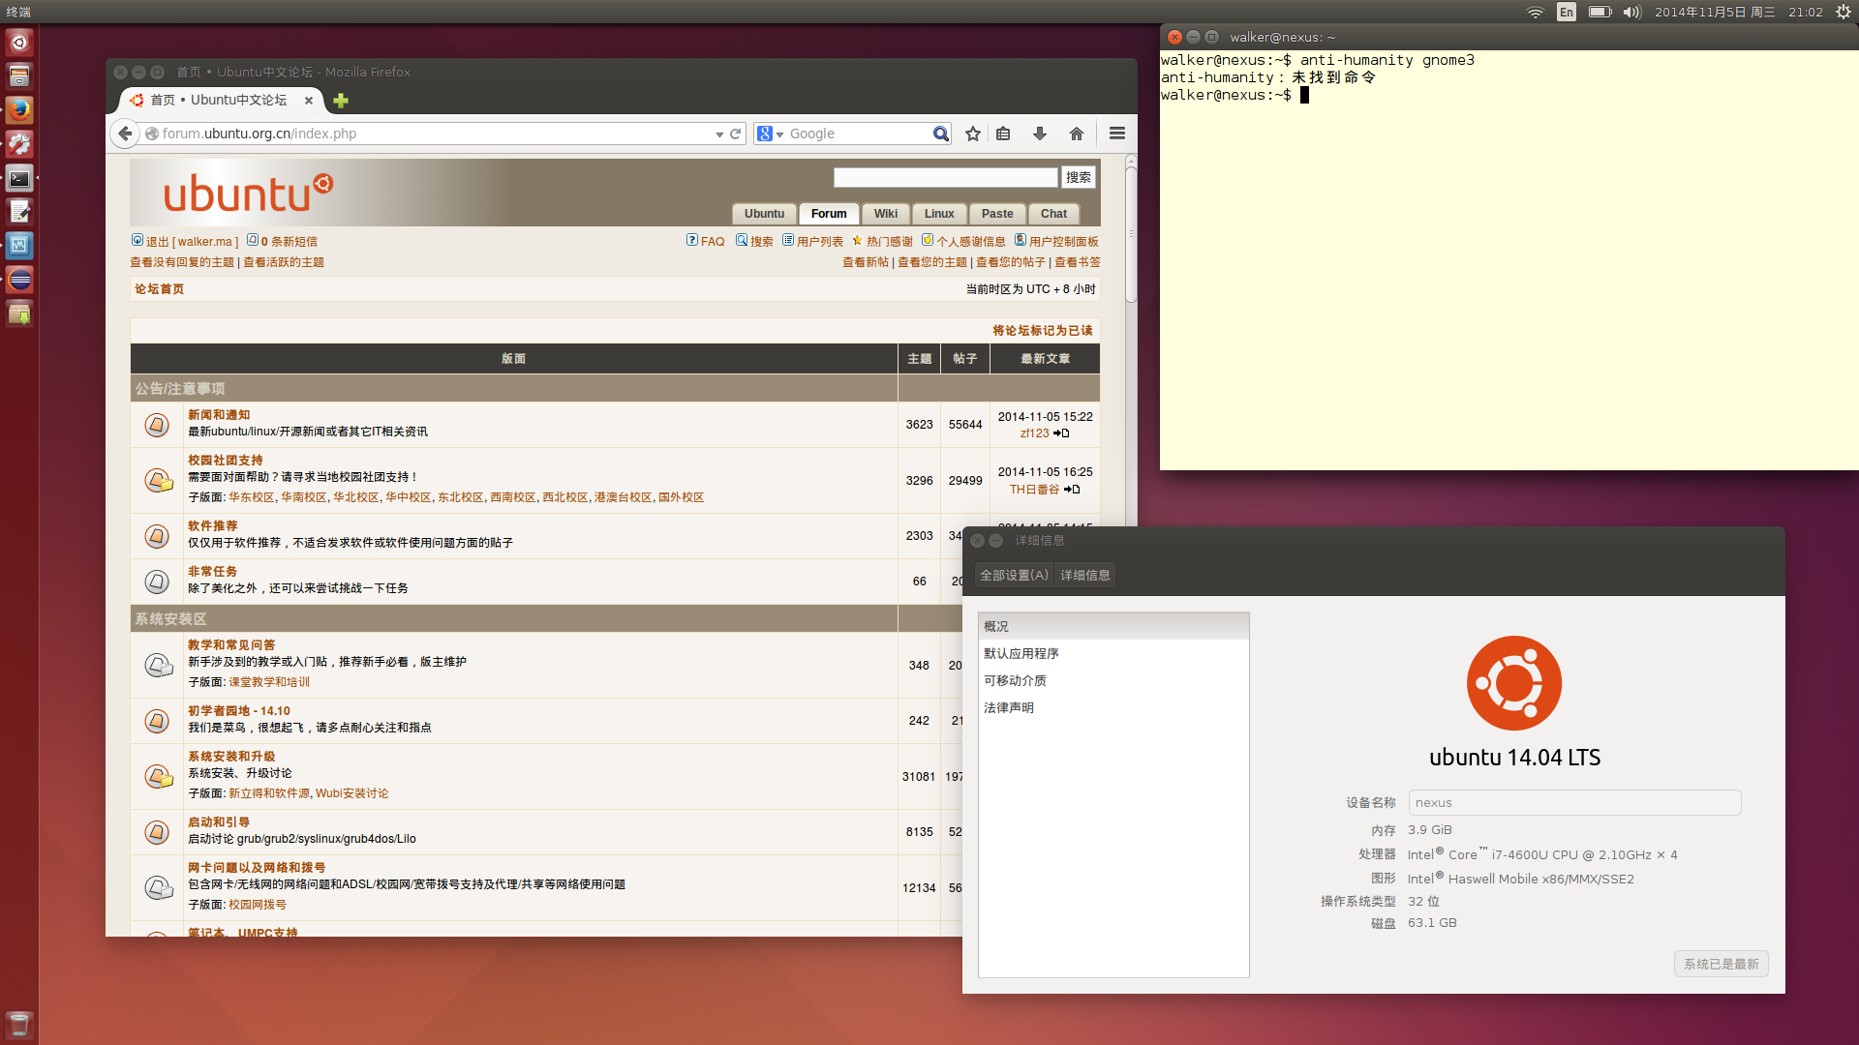Viewport: 1859px width, 1045px height.
Task: Click the Google search input box
Action: click(860, 134)
